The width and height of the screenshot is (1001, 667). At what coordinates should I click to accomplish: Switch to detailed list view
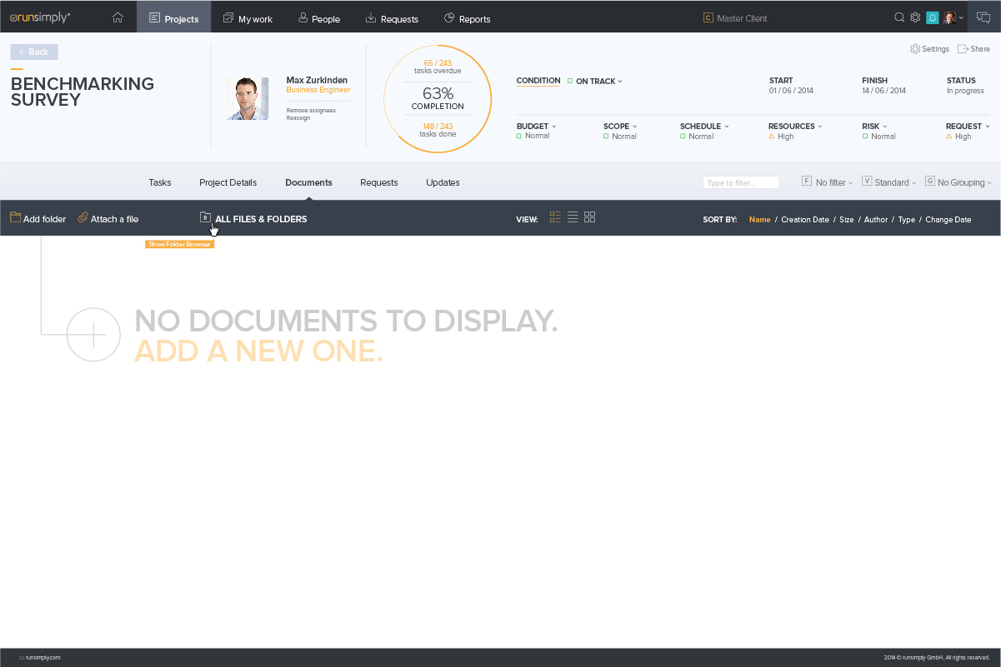coord(555,217)
